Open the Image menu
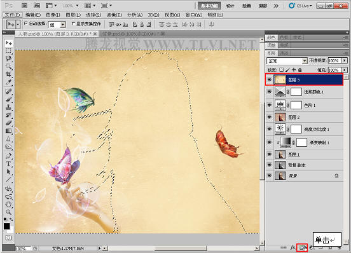 (53, 15)
